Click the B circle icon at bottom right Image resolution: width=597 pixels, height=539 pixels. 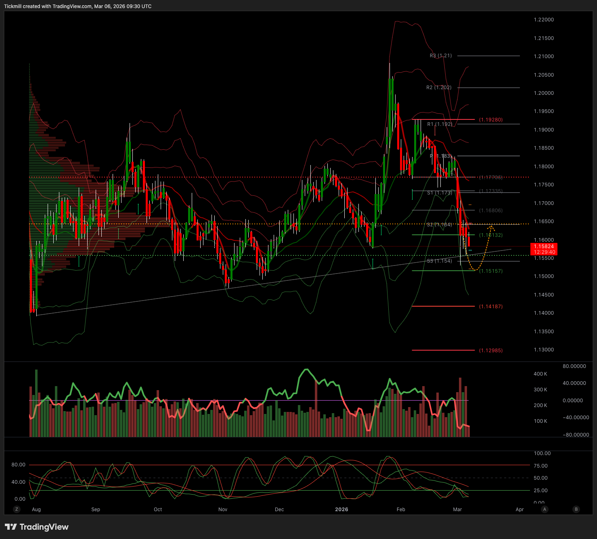pyautogui.click(x=576, y=509)
